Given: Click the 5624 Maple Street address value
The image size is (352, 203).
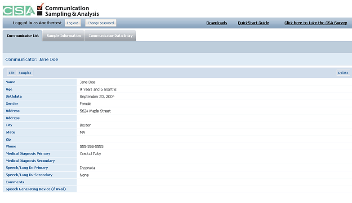Looking at the screenshot, I should (95, 111).
